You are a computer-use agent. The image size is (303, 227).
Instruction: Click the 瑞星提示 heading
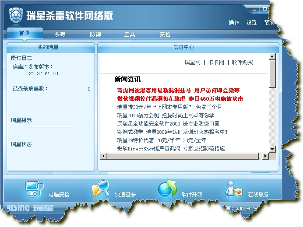[x=21, y=120]
